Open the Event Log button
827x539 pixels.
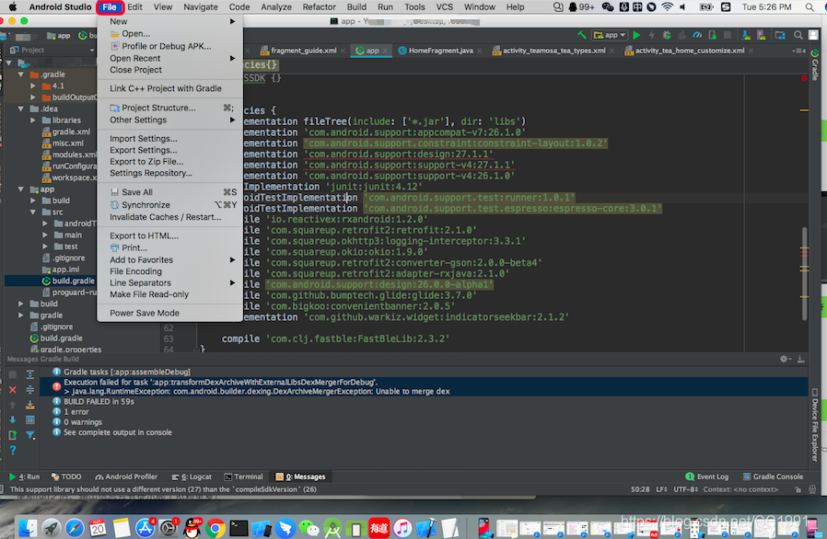tap(706, 476)
